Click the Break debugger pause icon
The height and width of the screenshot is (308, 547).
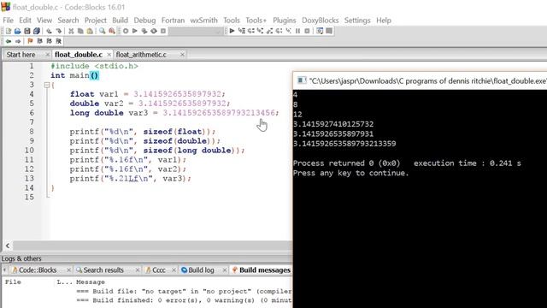click(297, 31)
